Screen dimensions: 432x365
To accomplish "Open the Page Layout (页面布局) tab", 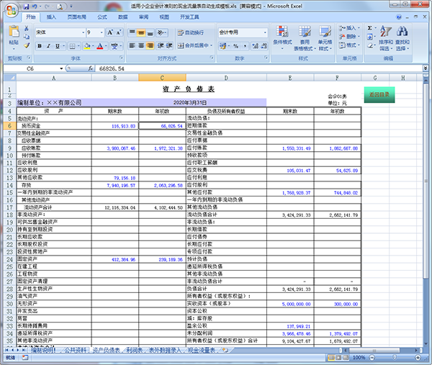I will click(76, 17).
